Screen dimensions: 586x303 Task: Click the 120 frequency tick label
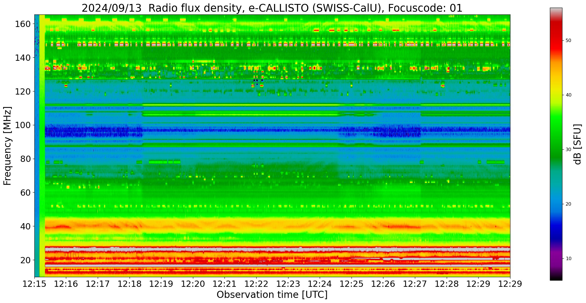pyautogui.click(x=23, y=91)
